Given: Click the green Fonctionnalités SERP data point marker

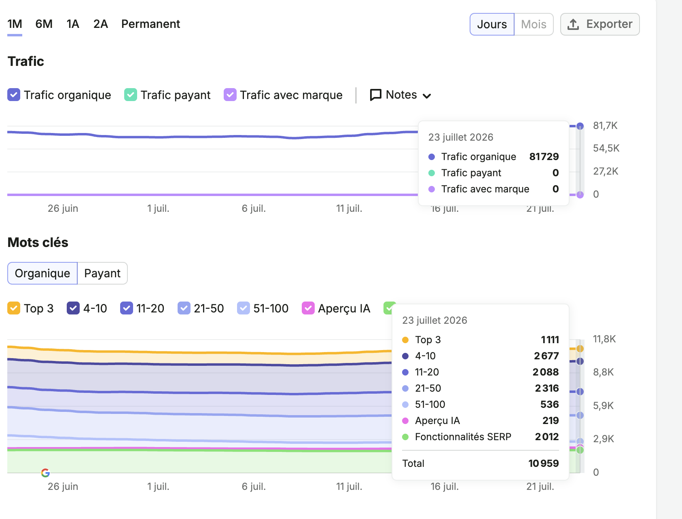Looking at the screenshot, I should [x=580, y=450].
